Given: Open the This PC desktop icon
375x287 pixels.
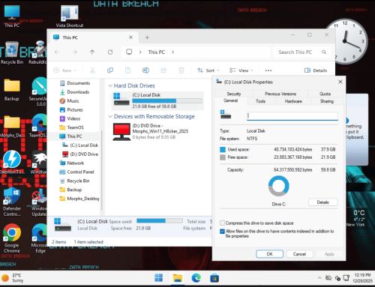Looking at the screenshot, I should (12, 16).
